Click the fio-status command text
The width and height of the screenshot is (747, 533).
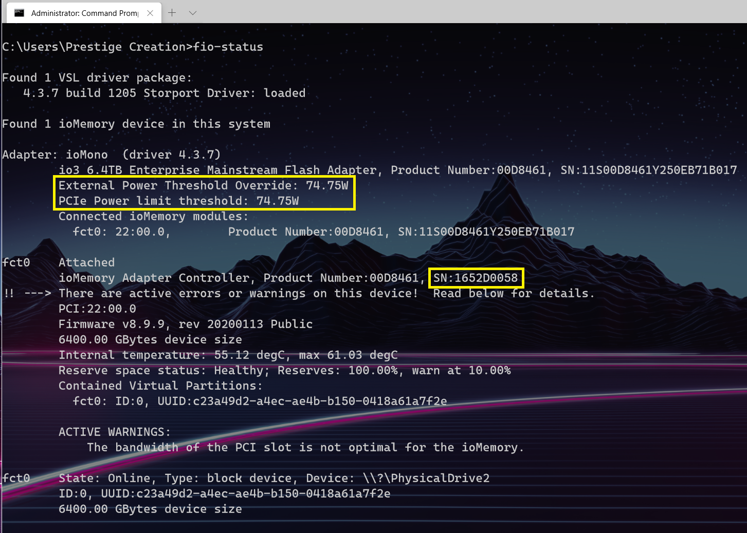coord(228,47)
